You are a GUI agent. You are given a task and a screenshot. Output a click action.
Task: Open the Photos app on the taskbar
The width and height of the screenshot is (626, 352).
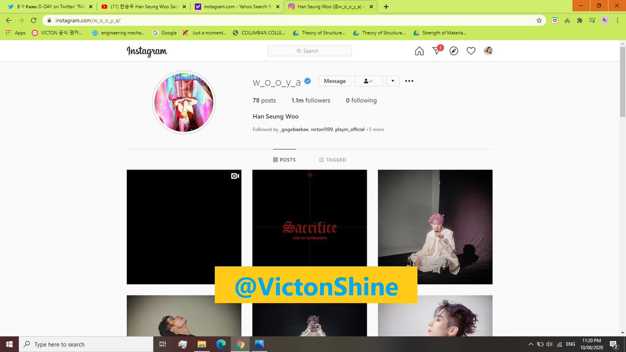click(259, 344)
